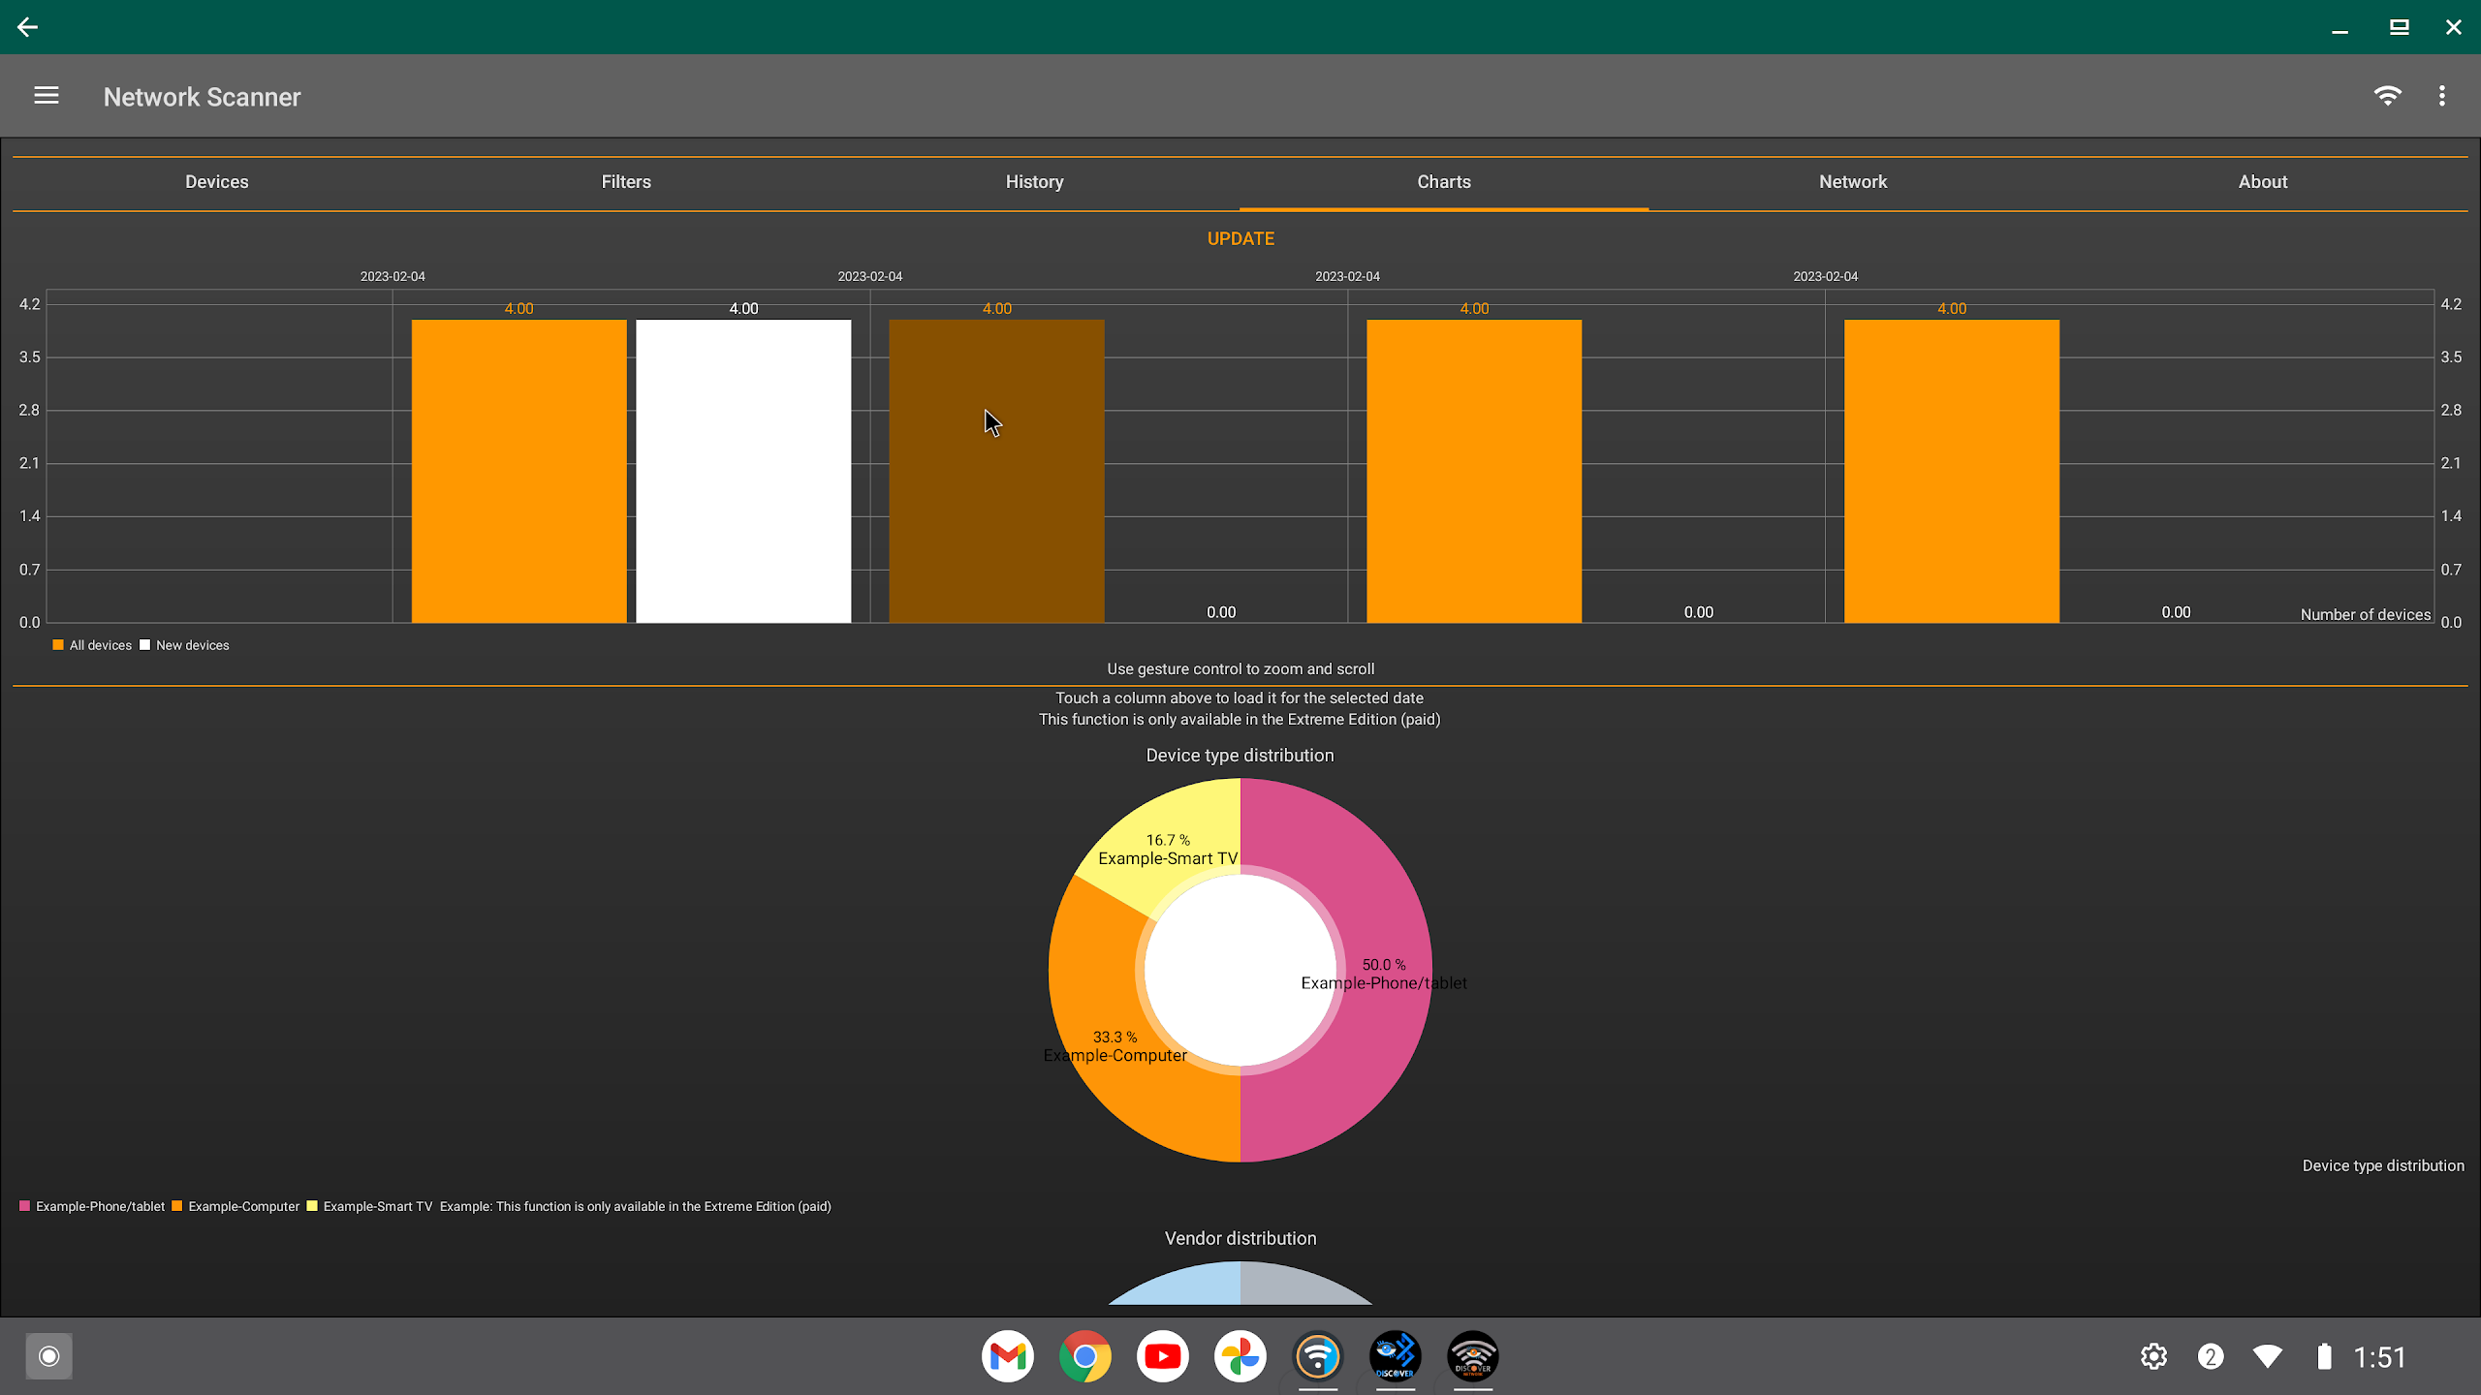Open Google Photos from the shelf

pos(1240,1356)
